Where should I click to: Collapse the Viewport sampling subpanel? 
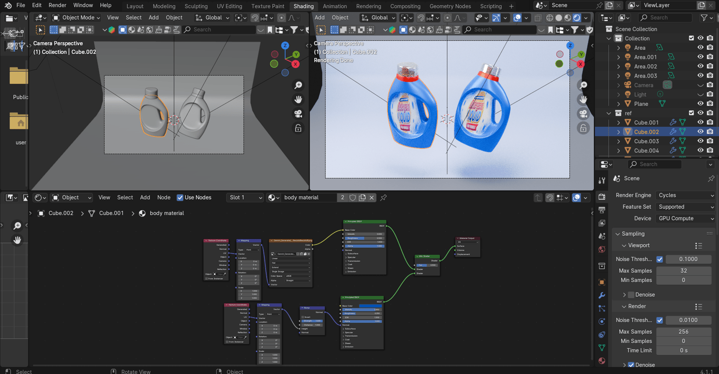pyautogui.click(x=624, y=246)
